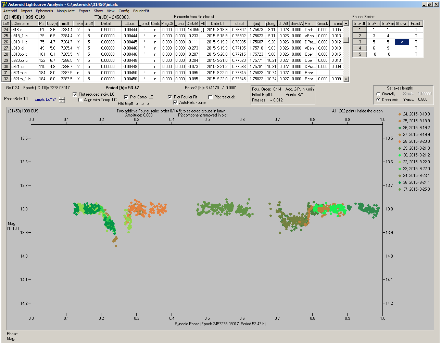Click the Emph. Lc#24 stepper arrows
The width and height of the screenshot is (441, 343).
(62, 100)
